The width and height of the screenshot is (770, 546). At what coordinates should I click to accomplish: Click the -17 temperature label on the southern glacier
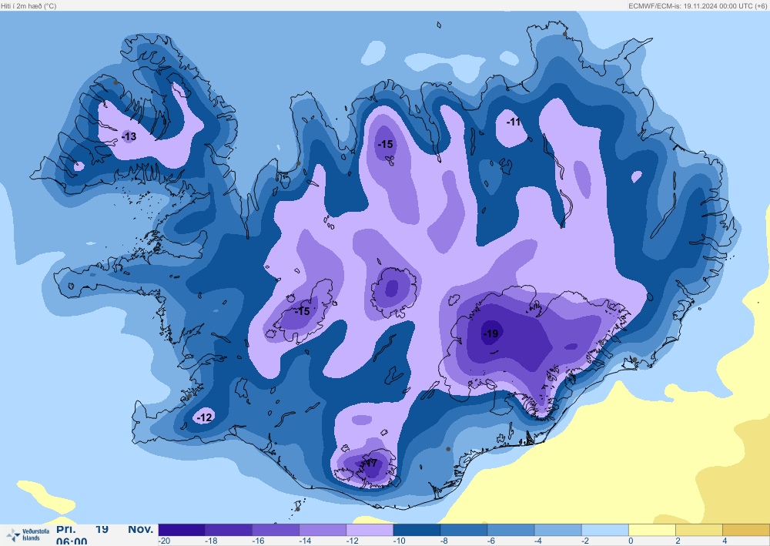(370, 463)
